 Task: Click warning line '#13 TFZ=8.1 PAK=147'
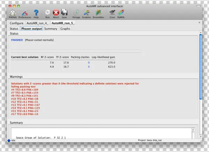[x=25, y=105]
